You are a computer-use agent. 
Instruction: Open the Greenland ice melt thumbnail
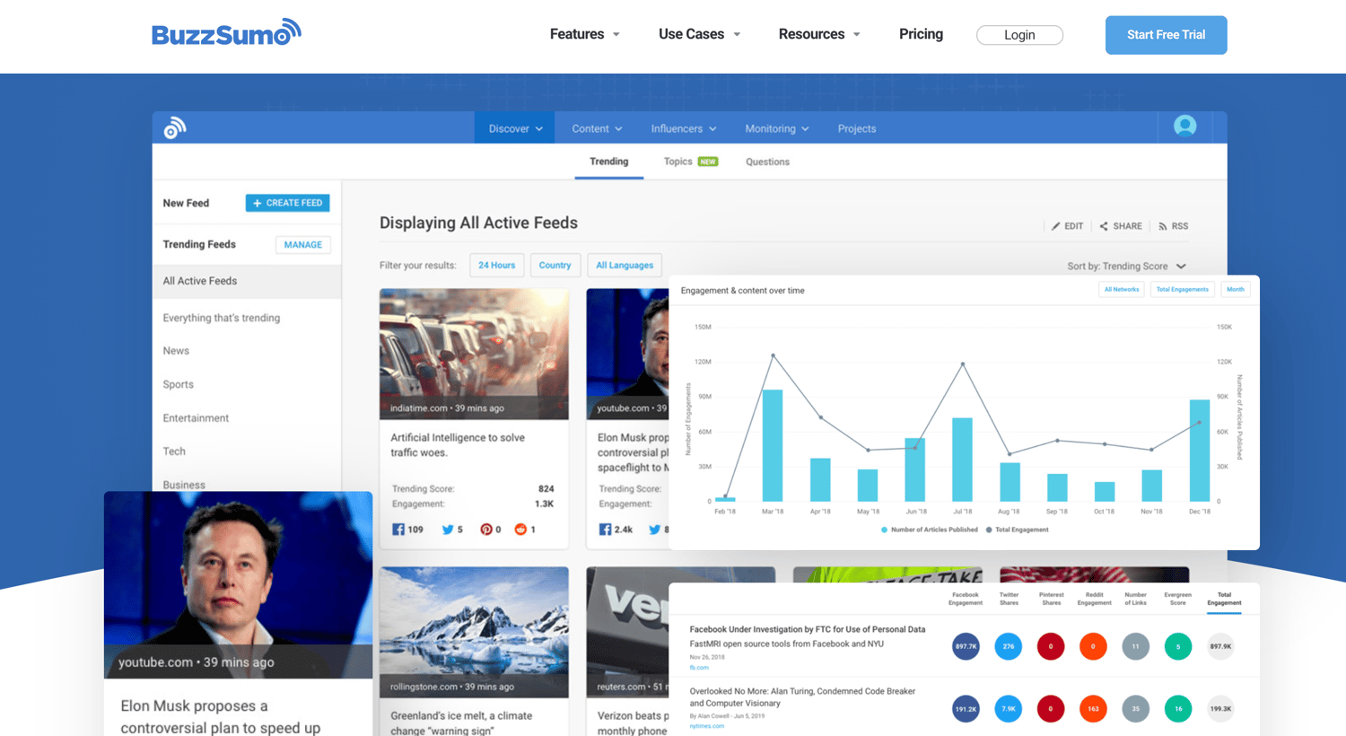click(474, 632)
